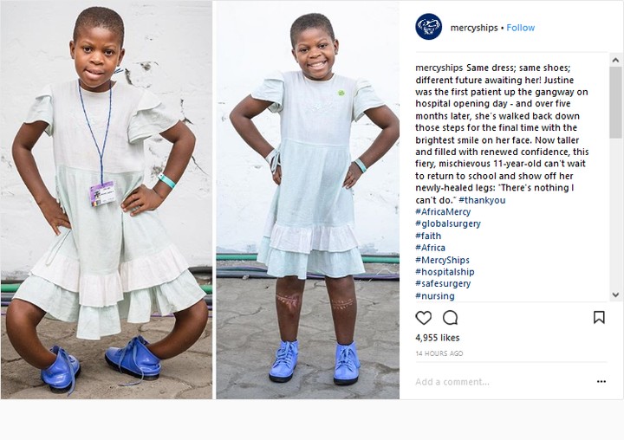This screenshot has width=624, height=440.
Task: Open the #hospitalship hashtag
Action: (x=445, y=272)
